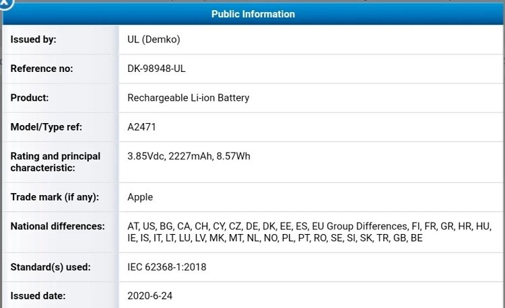Select the 'Issued by:' label
The image size is (505, 308).
click(33, 40)
